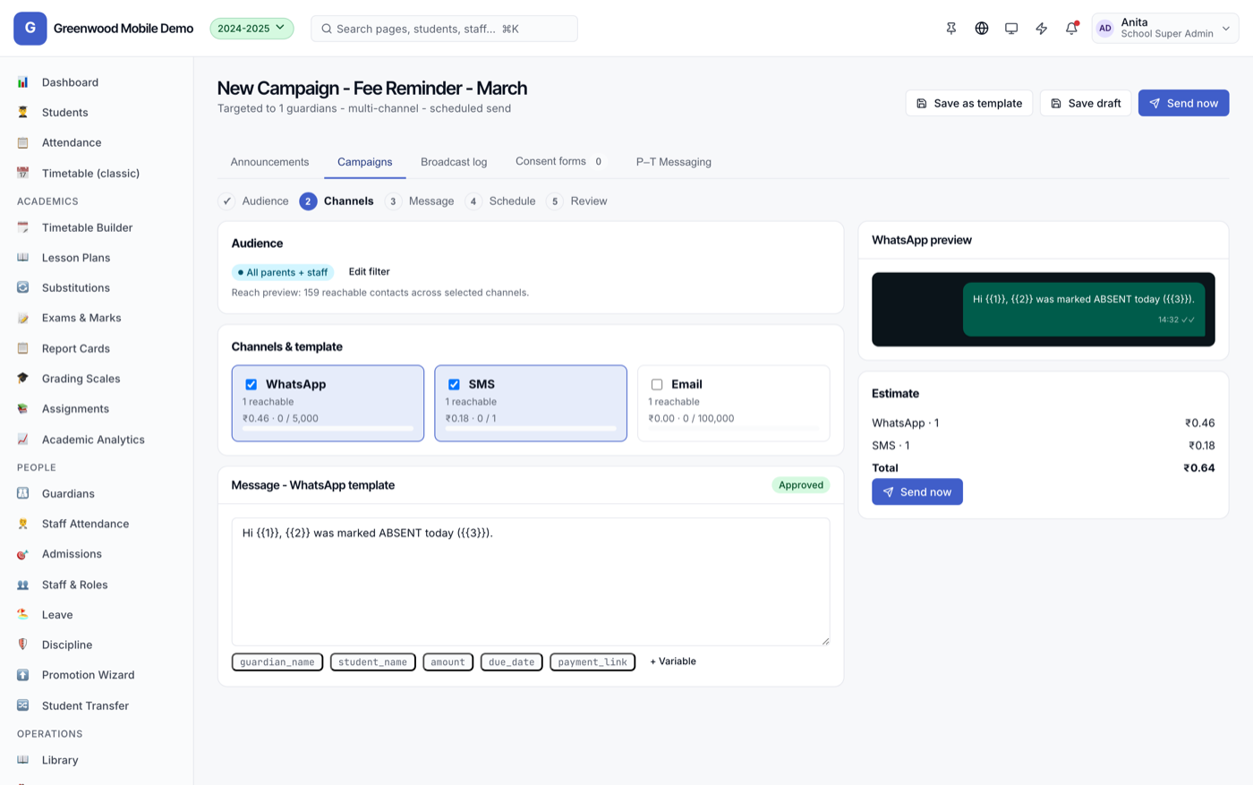Open the notifications bell

tap(1071, 29)
